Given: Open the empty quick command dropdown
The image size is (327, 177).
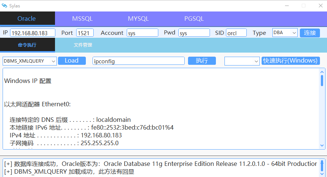Looking at the screenshot, I should (x=242, y=61).
